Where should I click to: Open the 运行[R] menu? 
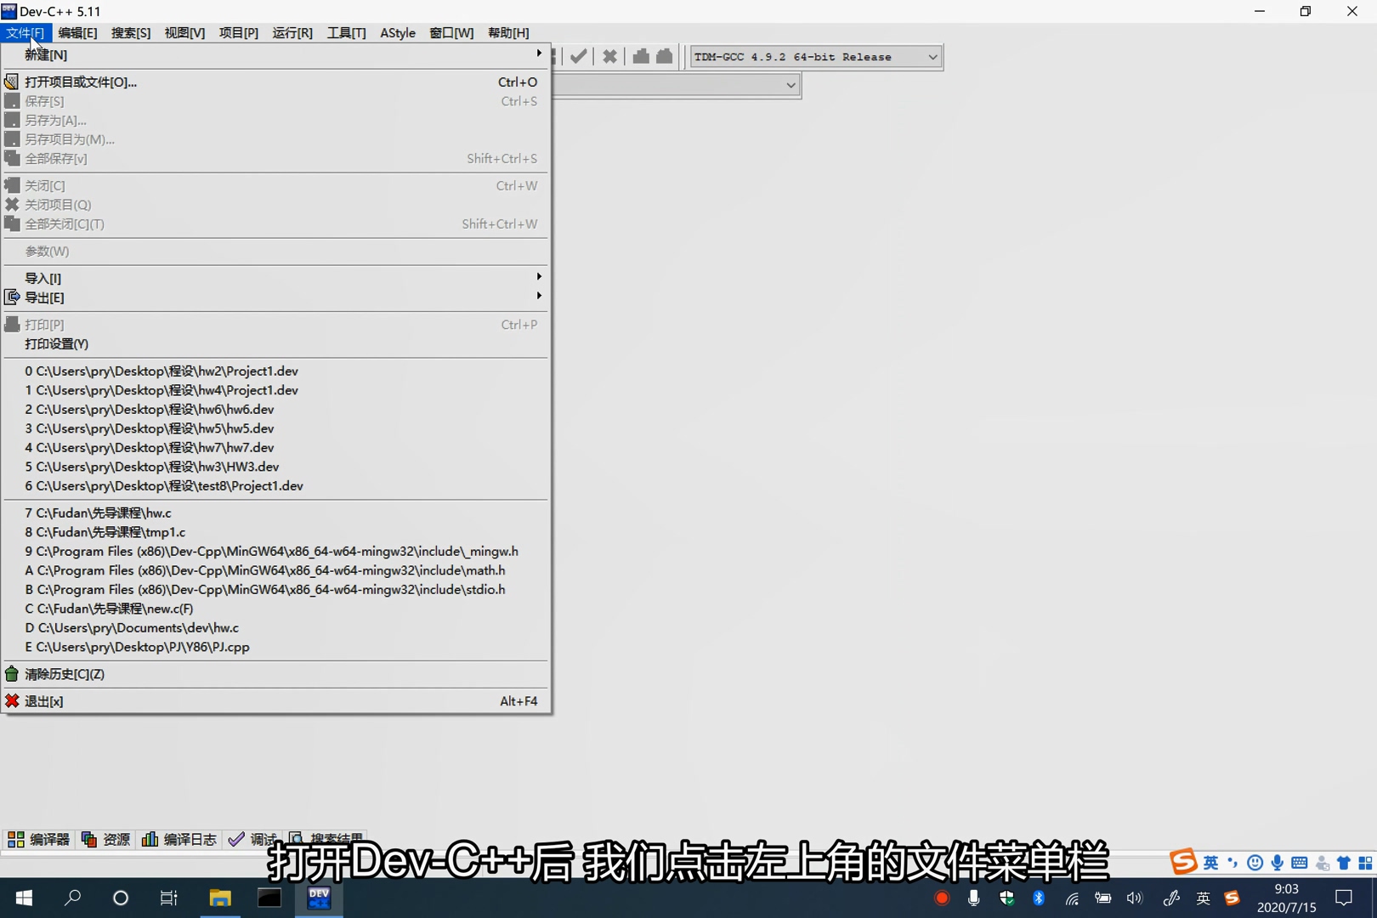[292, 32]
